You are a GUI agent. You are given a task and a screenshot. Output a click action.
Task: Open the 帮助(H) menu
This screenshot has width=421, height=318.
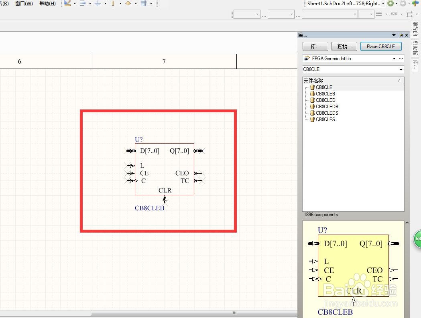pyautogui.click(x=47, y=4)
